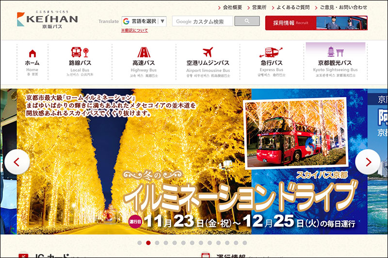Click the Airport Limousine airplane icon
This screenshot has width=388, height=258.
point(208,52)
